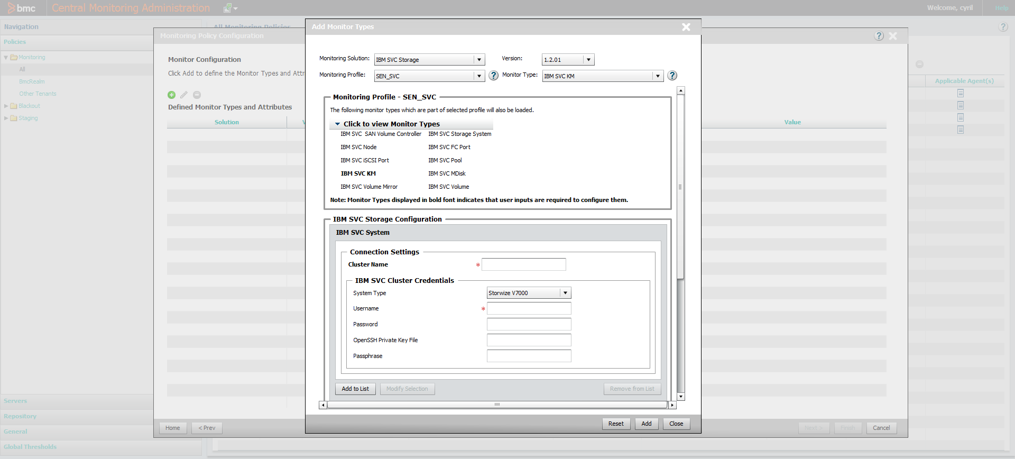Click the help icon next to Monitor Type
This screenshot has width=1015, height=459.
(672, 76)
